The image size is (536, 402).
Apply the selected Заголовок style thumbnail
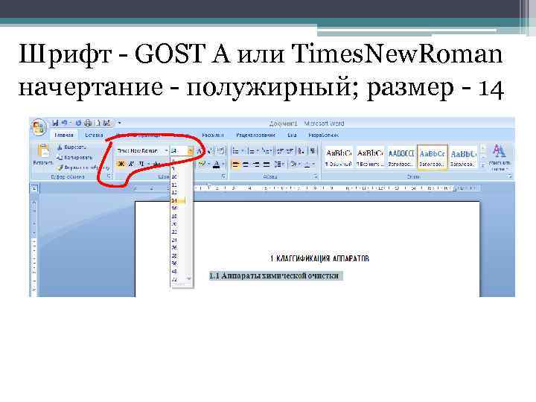433,158
